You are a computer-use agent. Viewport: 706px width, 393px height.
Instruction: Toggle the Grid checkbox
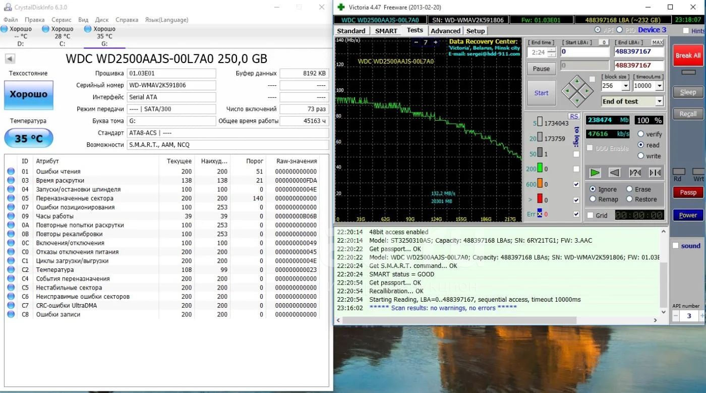(590, 215)
